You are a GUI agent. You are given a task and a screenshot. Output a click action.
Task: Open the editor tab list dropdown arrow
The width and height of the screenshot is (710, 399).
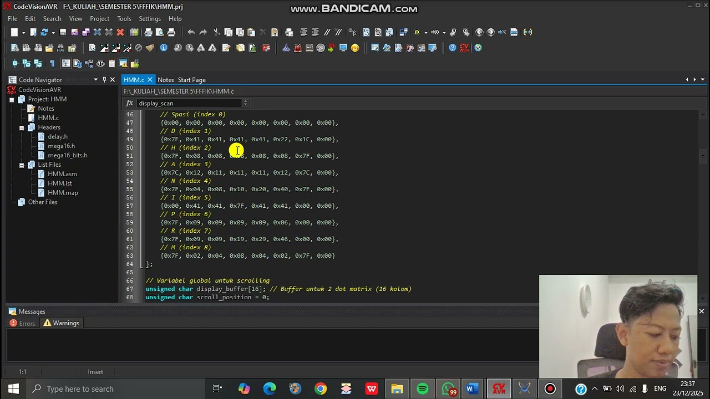pyautogui.click(x=703, y=80)
